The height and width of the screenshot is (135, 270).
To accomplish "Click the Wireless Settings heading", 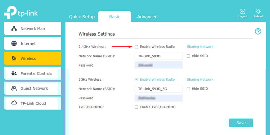I will tap(96, 34).
